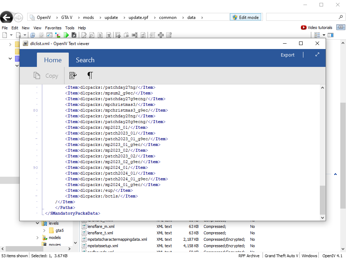Toggle Edit mode button
This screenshot has height=259, width=346.
246,17
